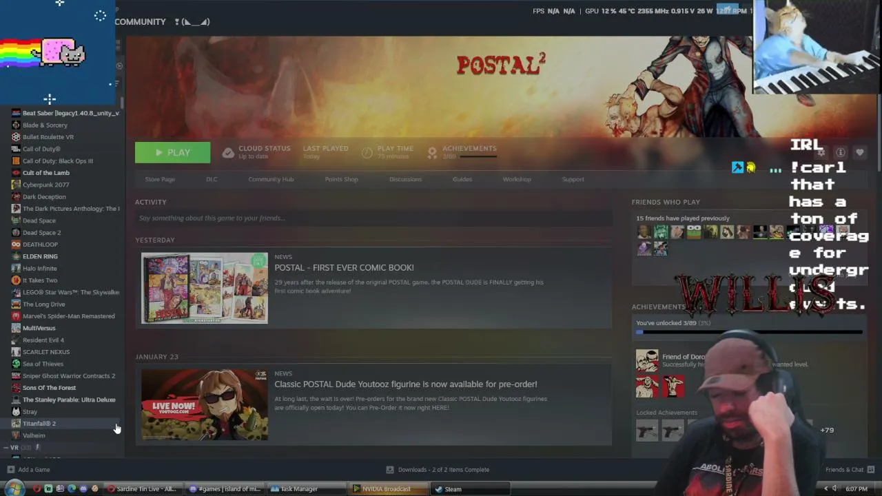The image size is (882, 496).
Task: Read 'POSTAL - FIRST EVER COMIC BOOK!' news
Action: tap(344, 267)
